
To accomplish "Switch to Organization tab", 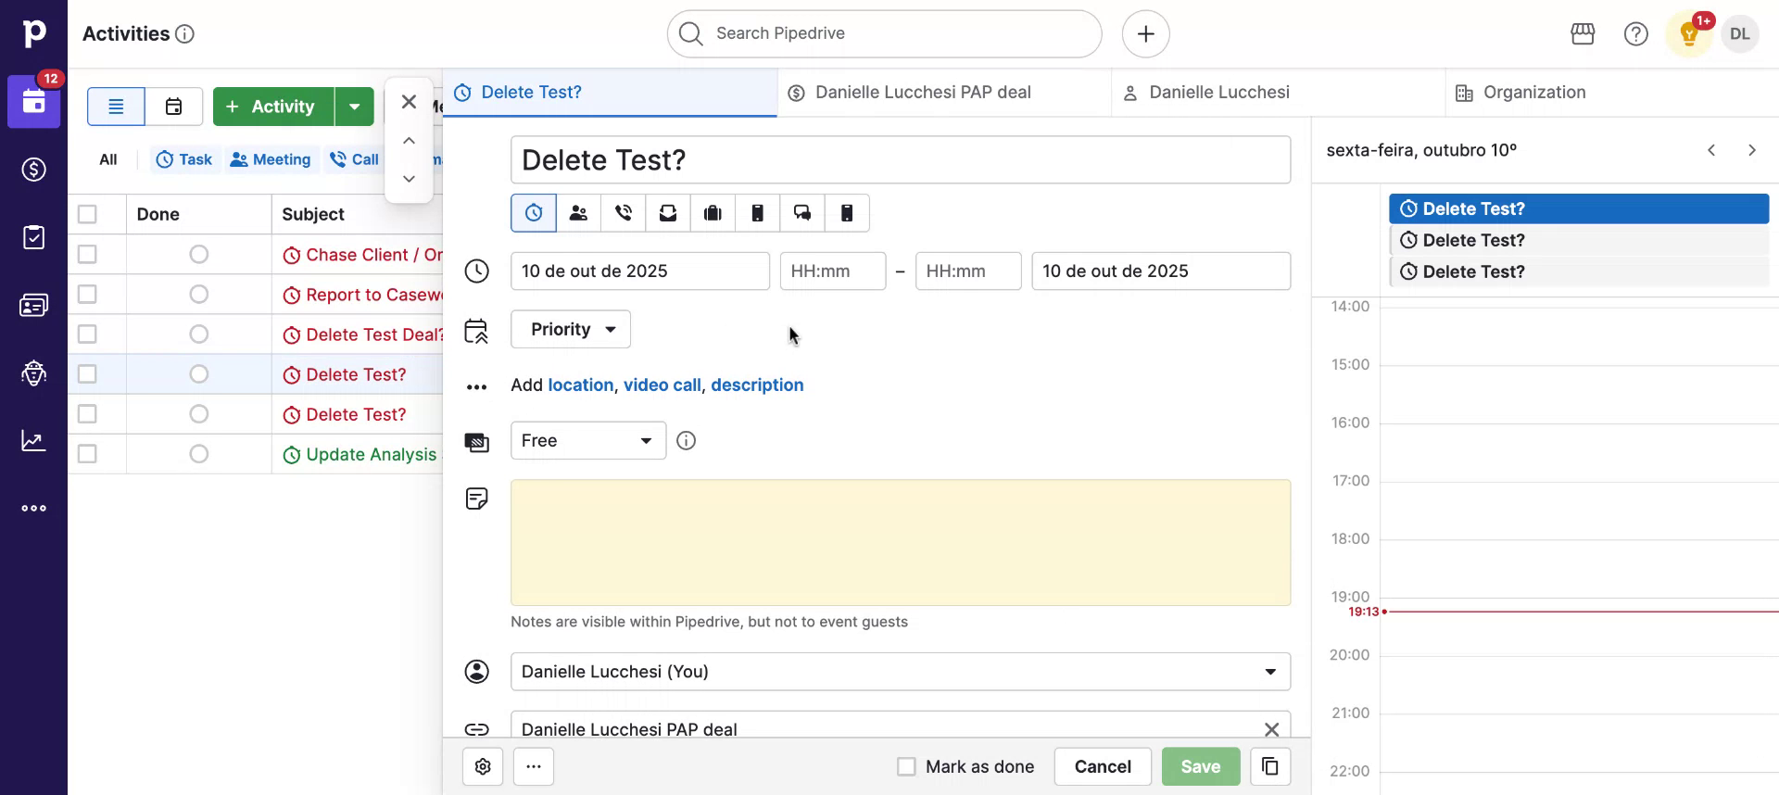I will (1612, 93).
